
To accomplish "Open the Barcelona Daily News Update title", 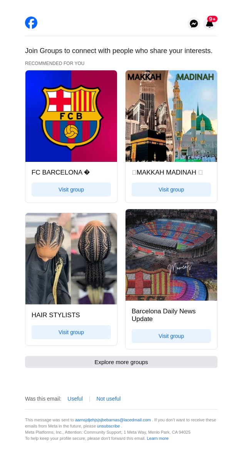I will [x=164, y=315].
